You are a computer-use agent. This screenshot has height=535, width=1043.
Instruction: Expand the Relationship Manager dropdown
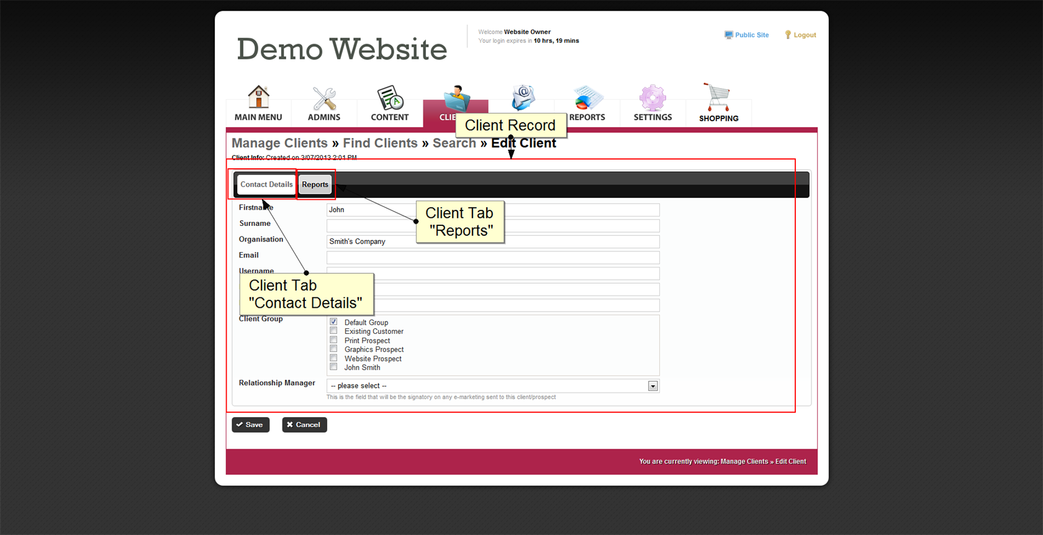point(652,386)
